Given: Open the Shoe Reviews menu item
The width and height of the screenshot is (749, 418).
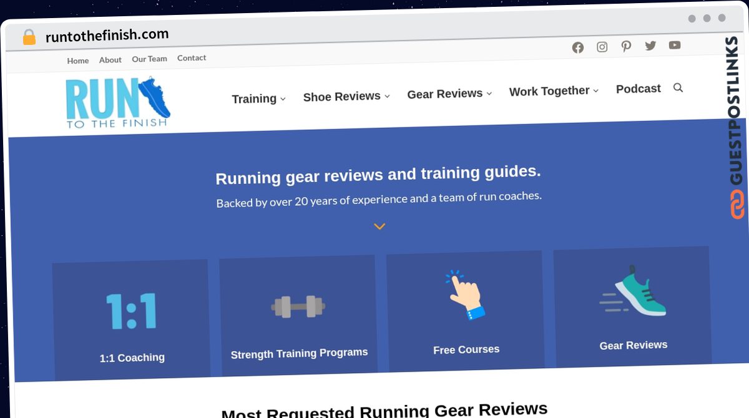Looking at the screenshot, I should click(x=342, y=97).
